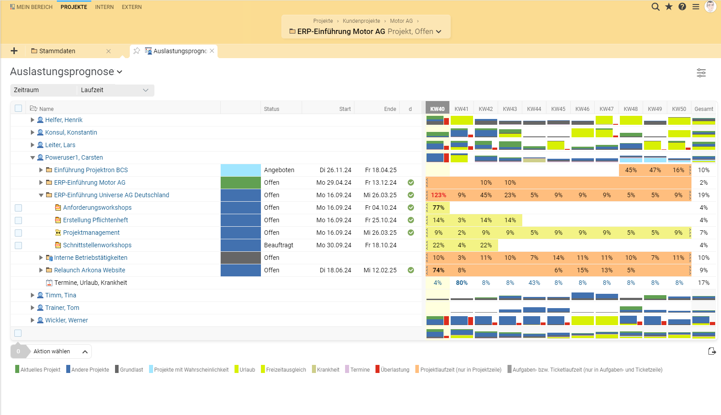Open the search magnifier icon
The width and height of the screenshot is (721, 415).
(655, 7)
